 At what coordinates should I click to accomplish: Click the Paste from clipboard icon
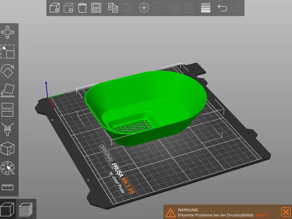(x=127, y=8)
